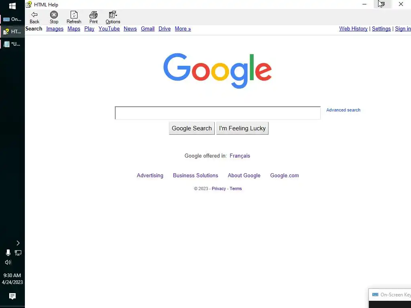This screenshot has height=308, width=411.
Task: Open Gmail link
Action: (148, 29)
